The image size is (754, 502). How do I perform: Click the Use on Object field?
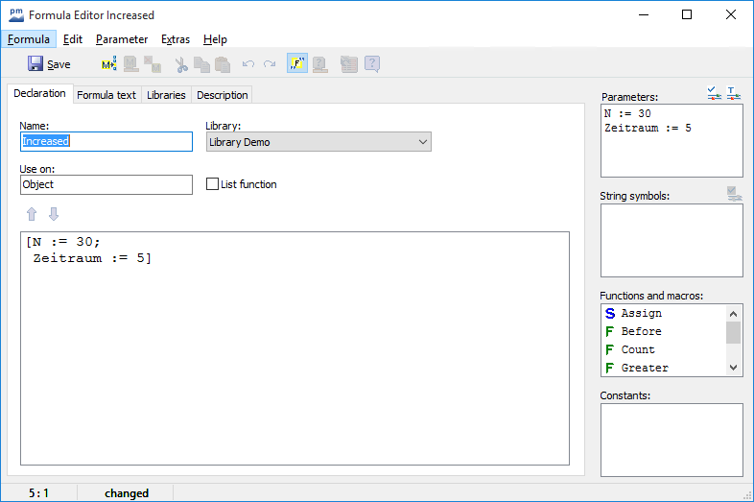[106, 184]
